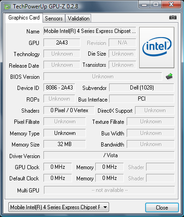184x217 pixels.
Task: Click the Die Size Unknown field
Action: [123, 54]
